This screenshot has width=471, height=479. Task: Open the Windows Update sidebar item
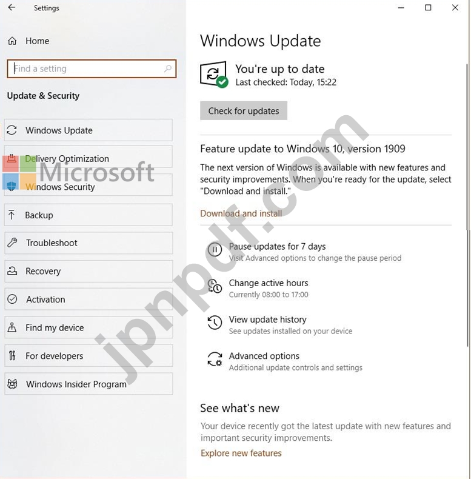pyautogui.click(x=89, y=130)
